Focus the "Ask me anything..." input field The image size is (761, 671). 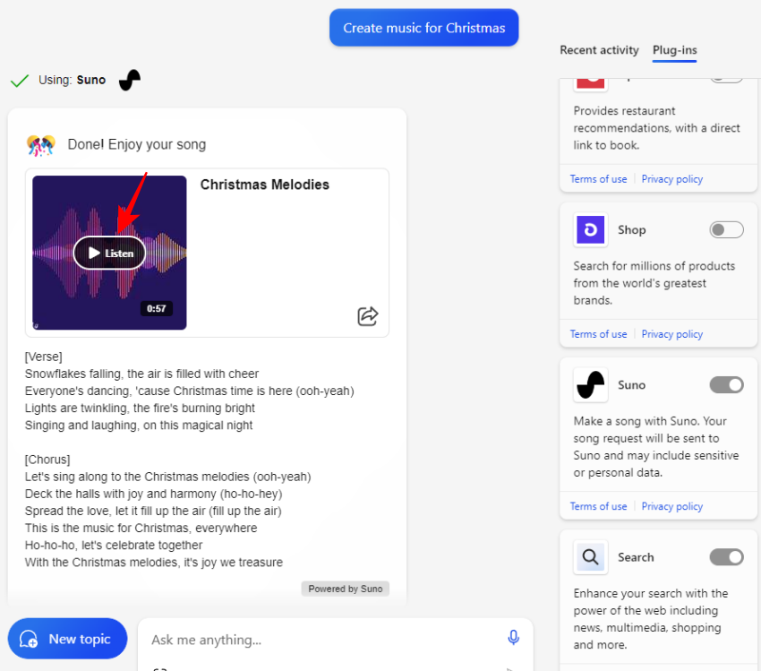pyautogui.click(x=322, y=640)
